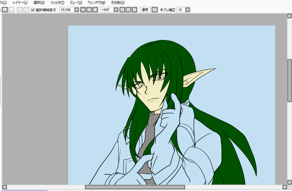
Task: Toggle the 選択領域表示 checkbox
Action: [x=33, y=10]
